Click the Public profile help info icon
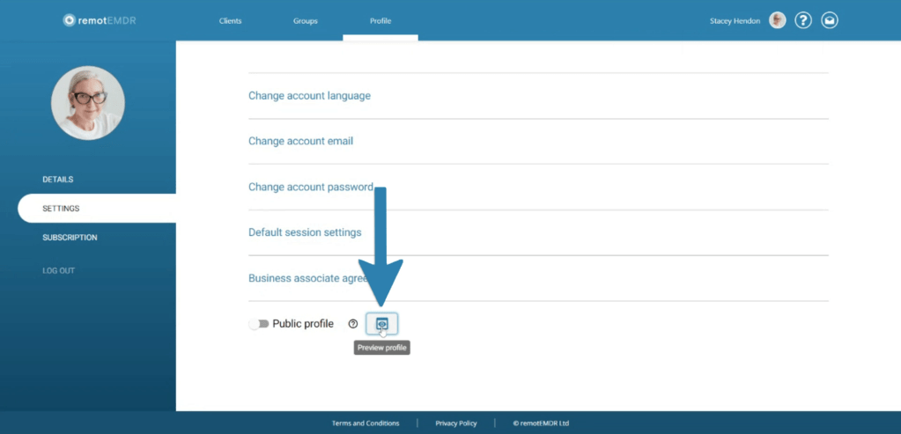The image size is (901, 434). [353, 324]
